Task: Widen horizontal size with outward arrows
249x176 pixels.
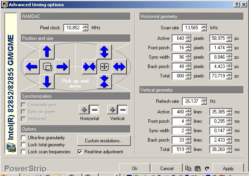Action: pos(119,66)
